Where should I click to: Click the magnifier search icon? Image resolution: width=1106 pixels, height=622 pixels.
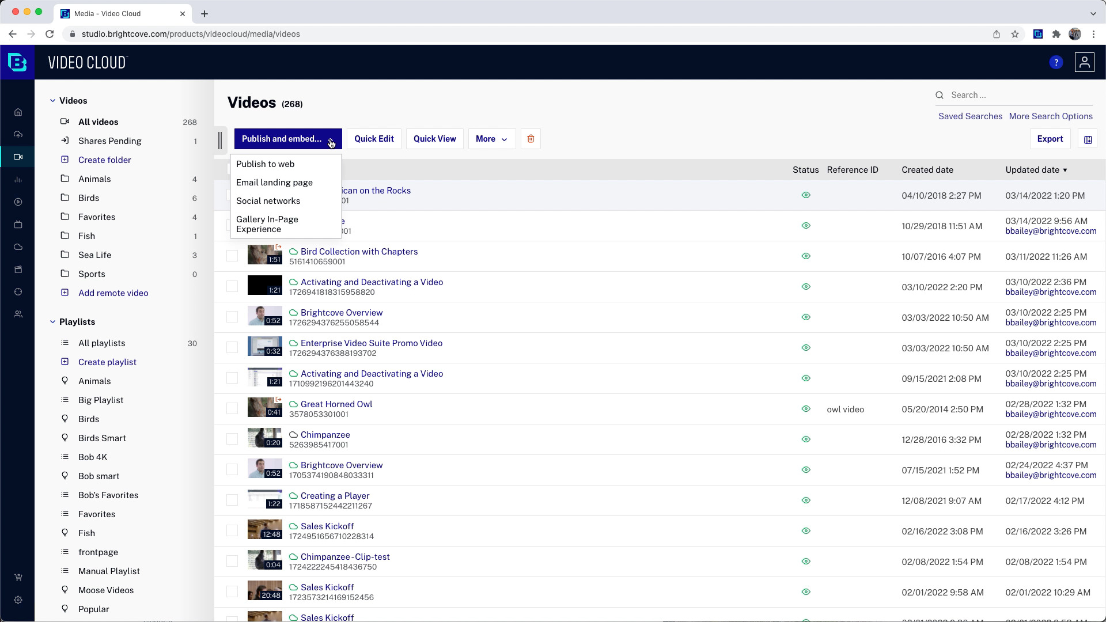tap(940, 95)
